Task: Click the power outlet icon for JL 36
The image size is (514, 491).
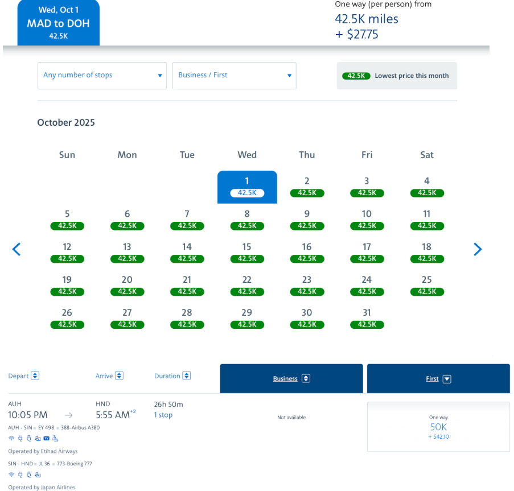Action: pyautogui.click(x=20, y=475)
